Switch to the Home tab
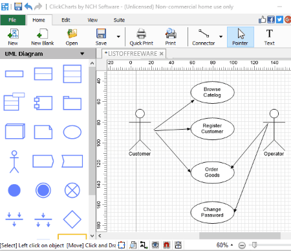 pos(39,20)
